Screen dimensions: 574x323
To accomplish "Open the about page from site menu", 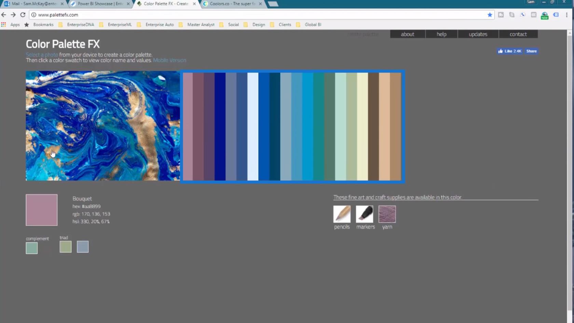I will point(407,34).
